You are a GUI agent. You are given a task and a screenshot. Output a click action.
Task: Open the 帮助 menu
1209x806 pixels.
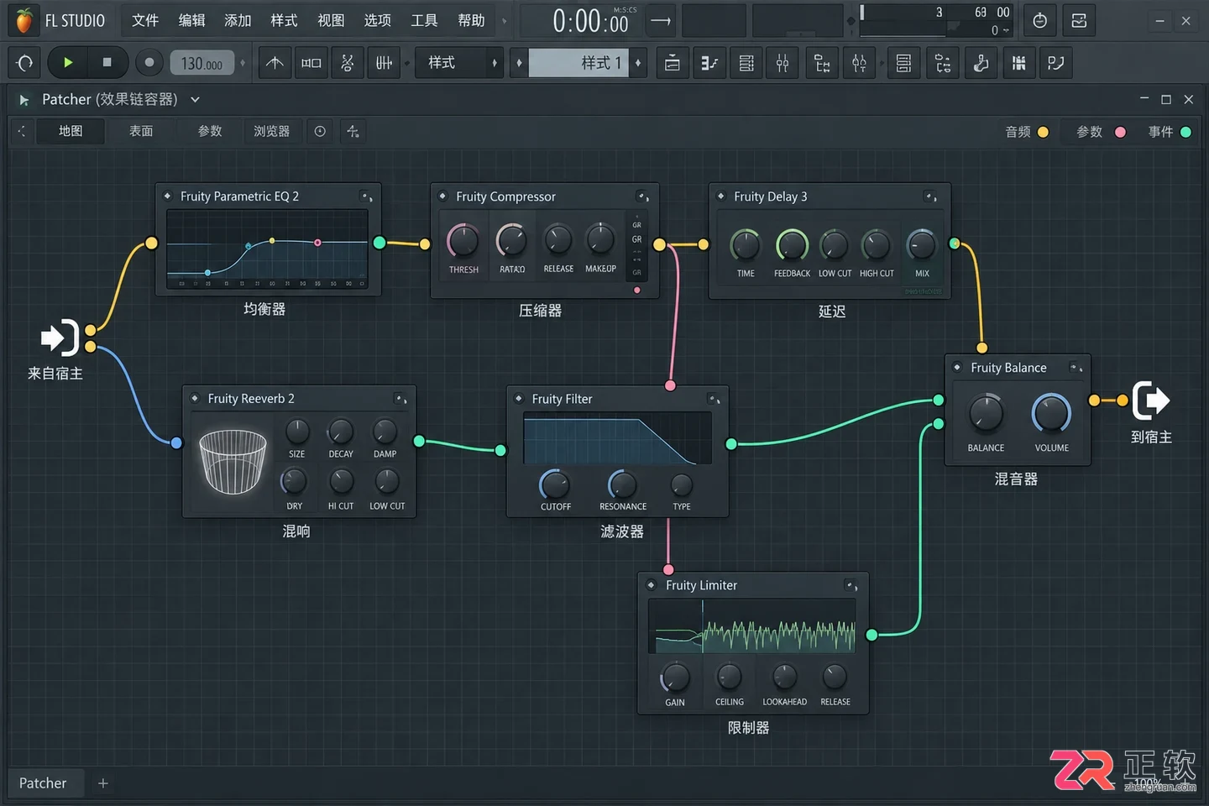(x=471, y=20)
